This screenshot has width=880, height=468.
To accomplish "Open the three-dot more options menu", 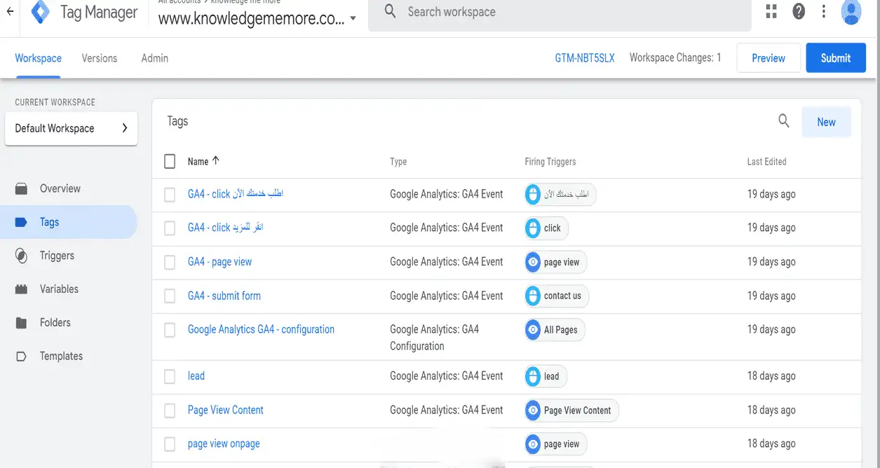I will 823,11.
